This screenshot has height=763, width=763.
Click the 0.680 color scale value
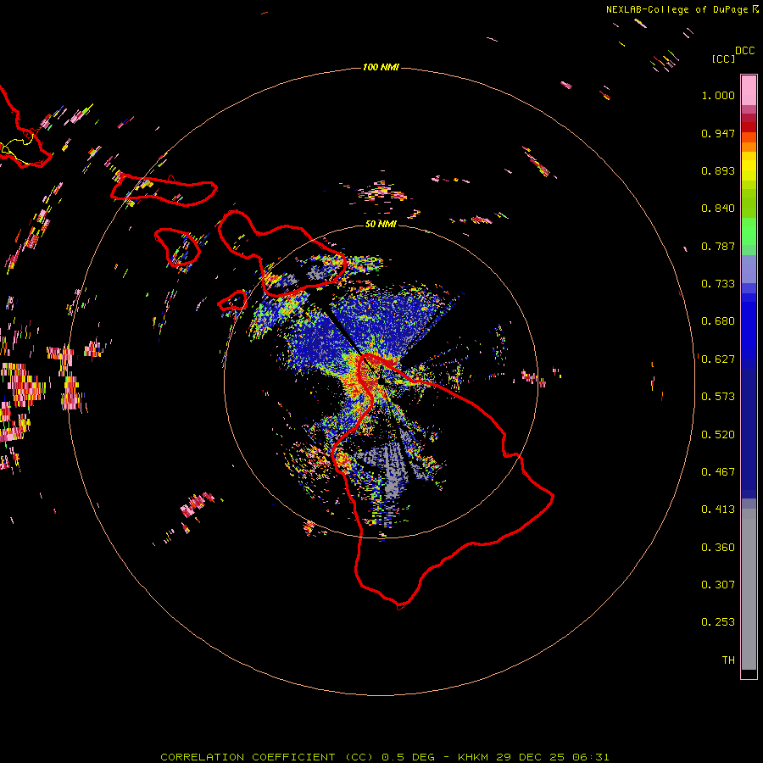tap(718, 321)
